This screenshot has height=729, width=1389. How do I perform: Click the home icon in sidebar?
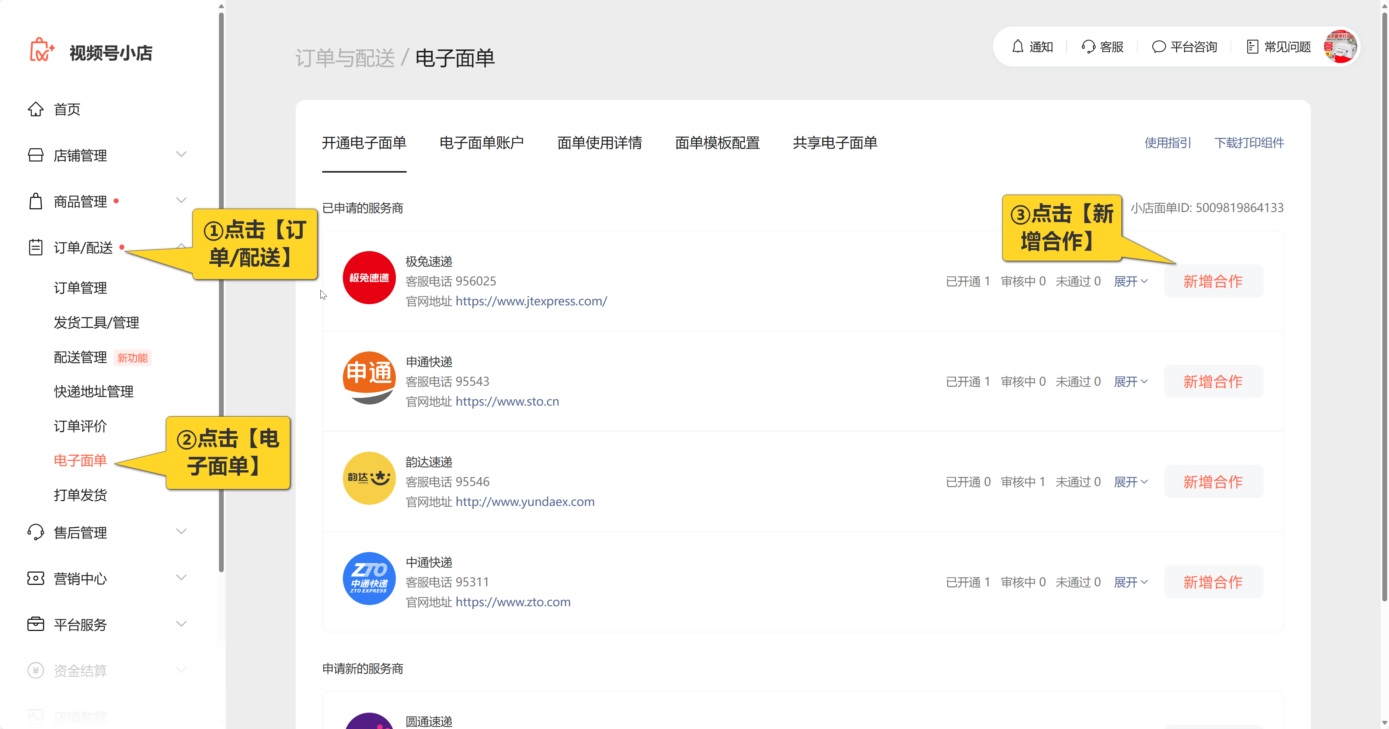coord(36,110)
